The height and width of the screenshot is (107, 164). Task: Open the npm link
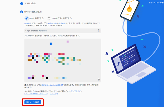point(27,23)
